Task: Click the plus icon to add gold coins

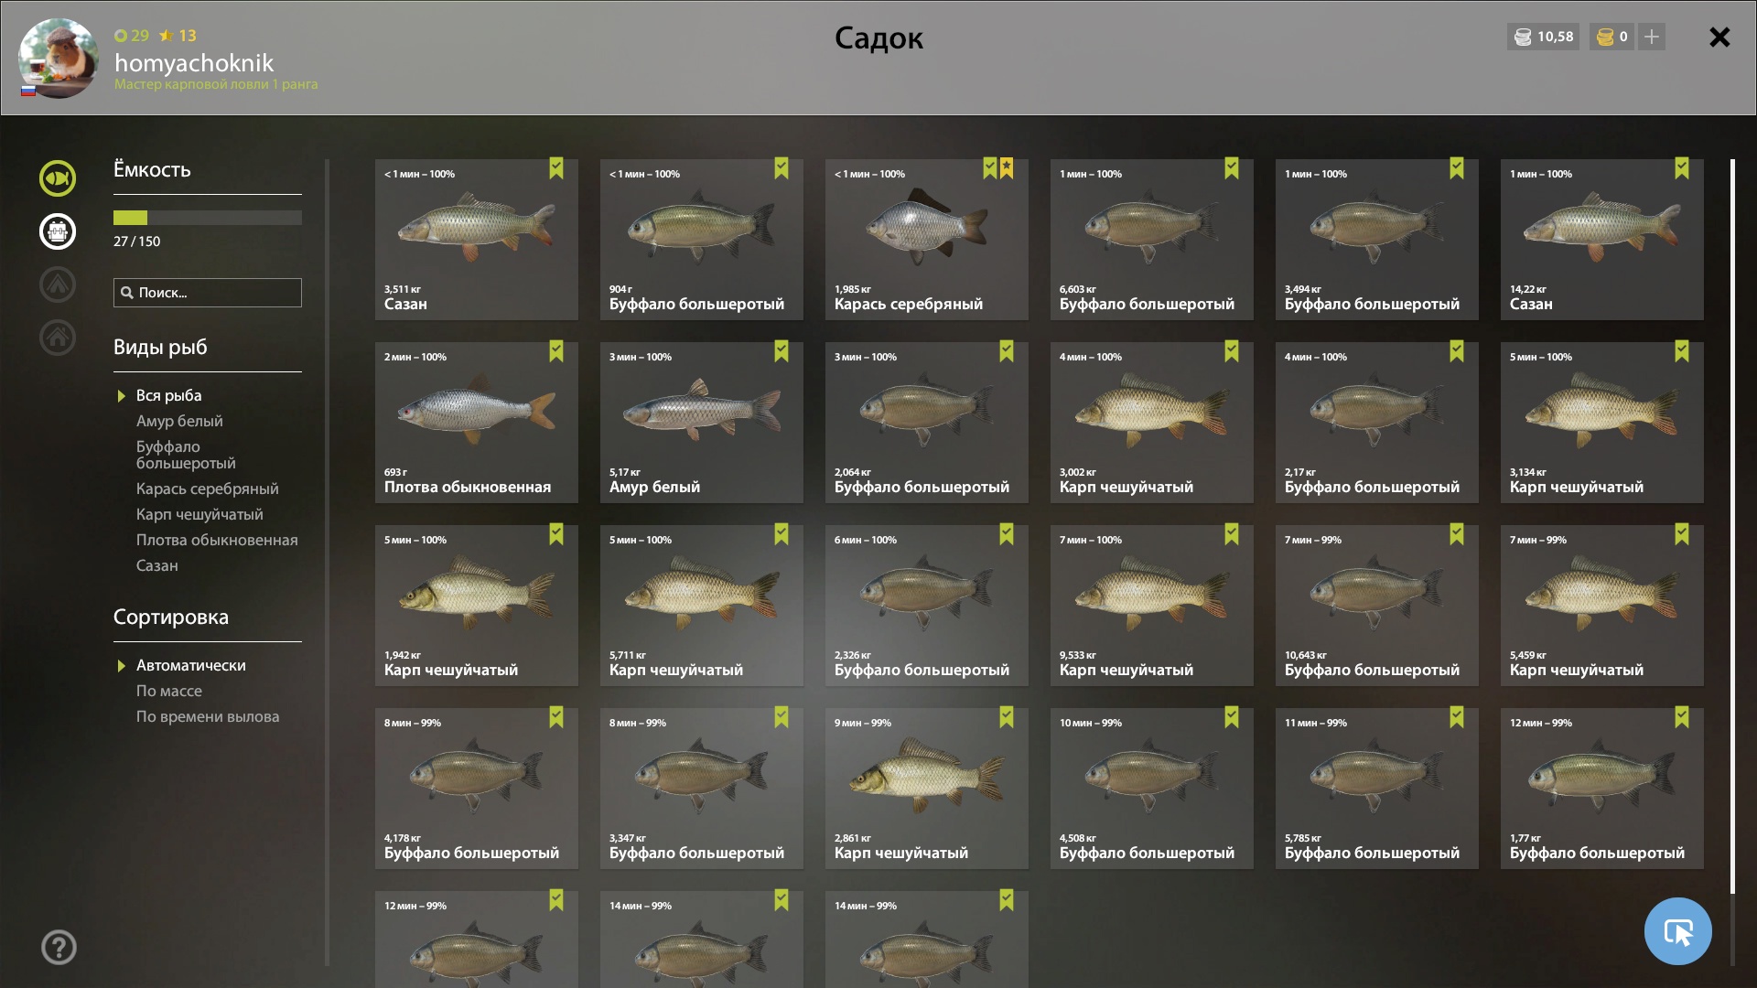Action: (1652, 37)
